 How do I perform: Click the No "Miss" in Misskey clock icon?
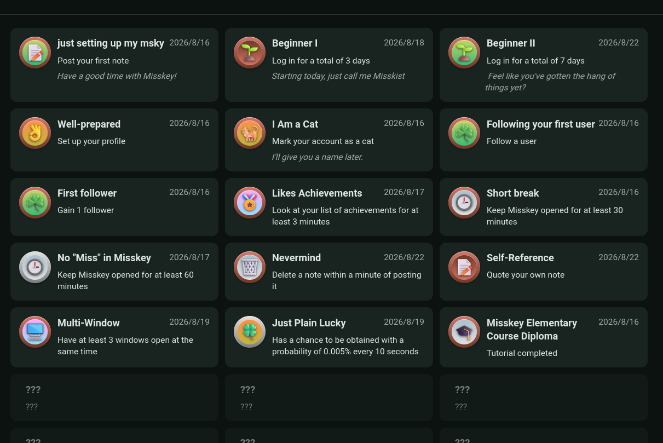point(35,267)
